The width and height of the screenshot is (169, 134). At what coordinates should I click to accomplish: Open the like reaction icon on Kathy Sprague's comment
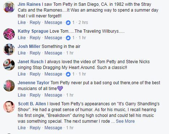point(68,38)
